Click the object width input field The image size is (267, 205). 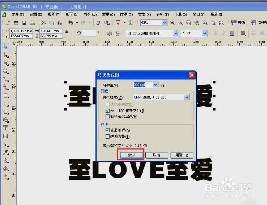click(51, 31)
